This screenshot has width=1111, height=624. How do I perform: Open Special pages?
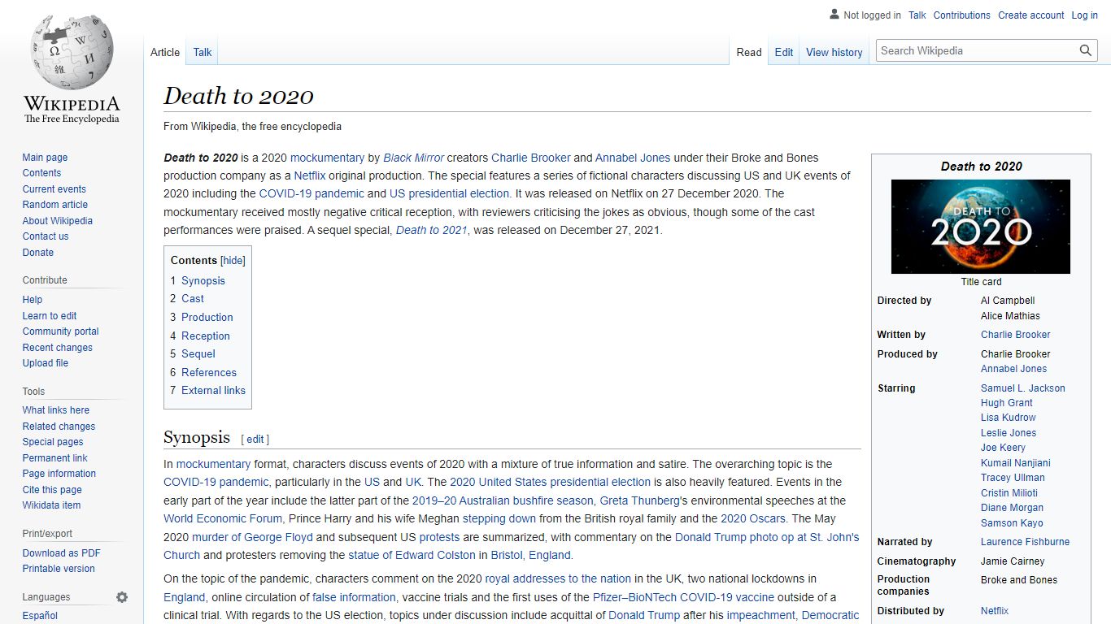tap(53, 442)
